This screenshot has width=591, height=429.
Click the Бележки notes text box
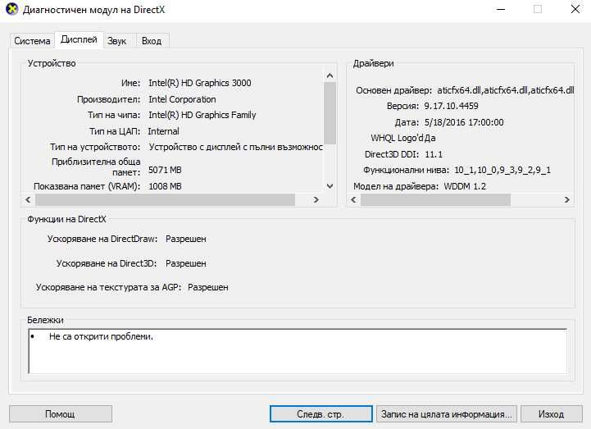(x=298, y=351)
